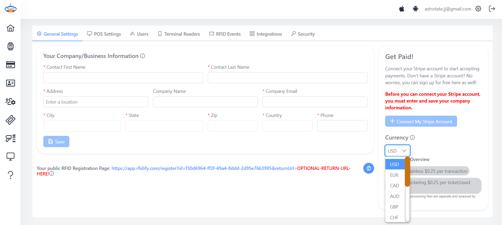502x225 pixels.
Task: Open the Security tab
Action: [303, 34]
